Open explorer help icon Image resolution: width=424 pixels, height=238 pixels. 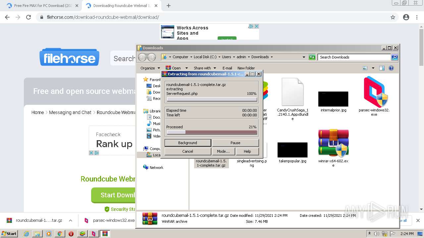(x=391, y=68)
